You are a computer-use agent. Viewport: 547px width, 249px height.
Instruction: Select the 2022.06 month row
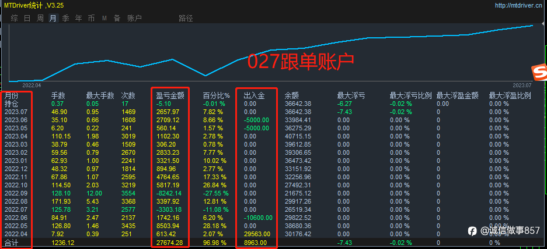pyautogui.click(x=15, y=218)
